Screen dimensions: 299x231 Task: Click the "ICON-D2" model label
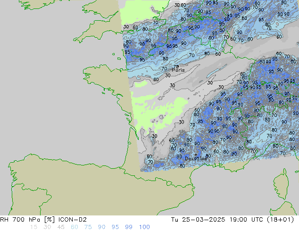pos(73,220)
